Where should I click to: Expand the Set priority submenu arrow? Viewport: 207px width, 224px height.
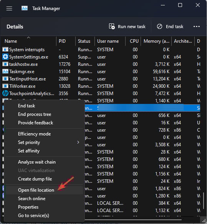(78, 142)
